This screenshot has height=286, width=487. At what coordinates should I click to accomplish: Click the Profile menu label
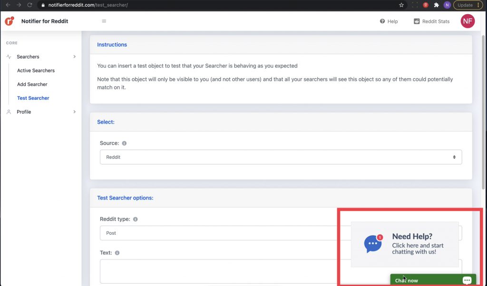[x=24, y=112]
